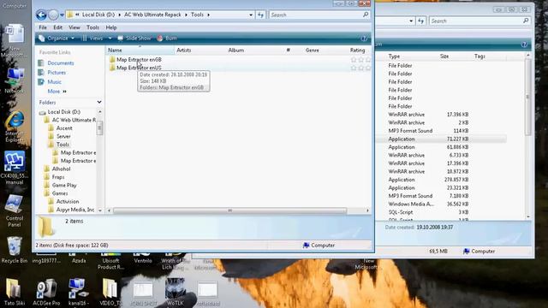Go back with the Explorer Back arrow
The width and height of the screenshot is (548, 308).
(x=41, y=15)
